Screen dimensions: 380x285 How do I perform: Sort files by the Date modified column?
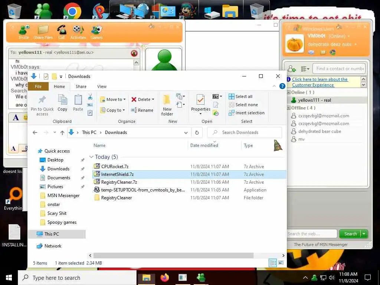click(x=204, y=145)
